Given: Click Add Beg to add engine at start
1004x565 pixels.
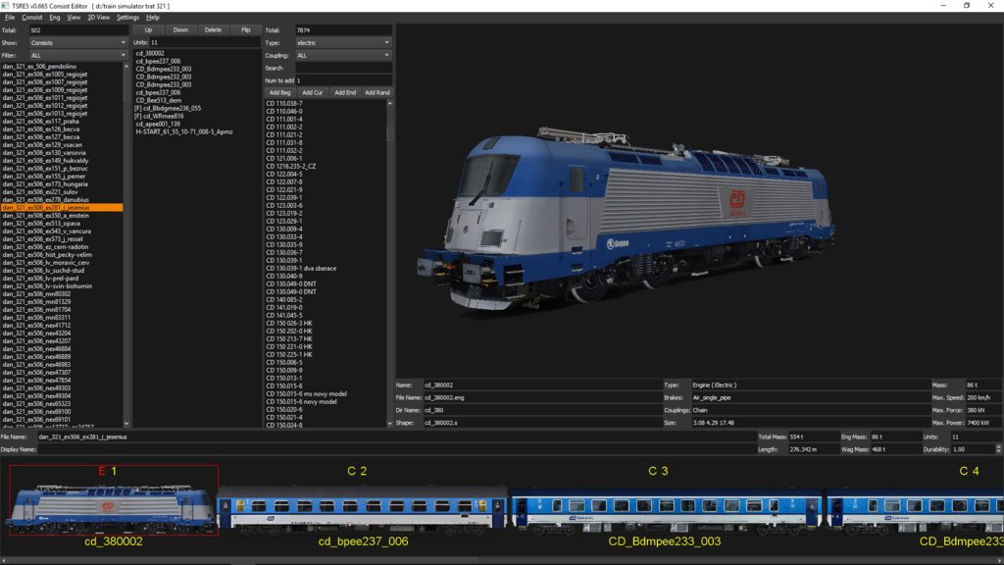Looking at the screenshot, I should click(278, 92).
